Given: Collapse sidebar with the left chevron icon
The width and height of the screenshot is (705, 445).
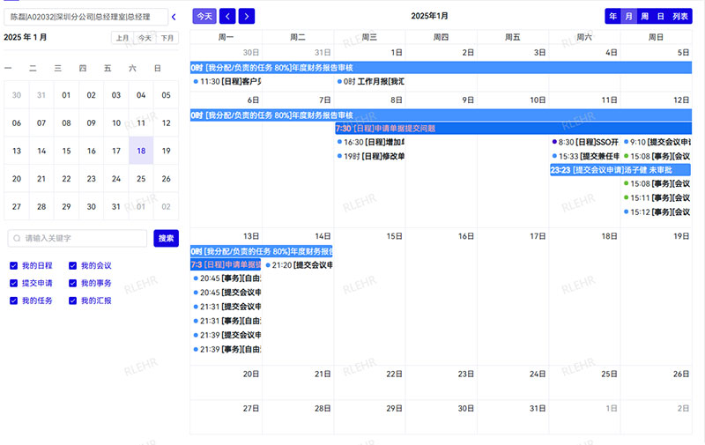Looking at the screenshot, I should point(174,17).
